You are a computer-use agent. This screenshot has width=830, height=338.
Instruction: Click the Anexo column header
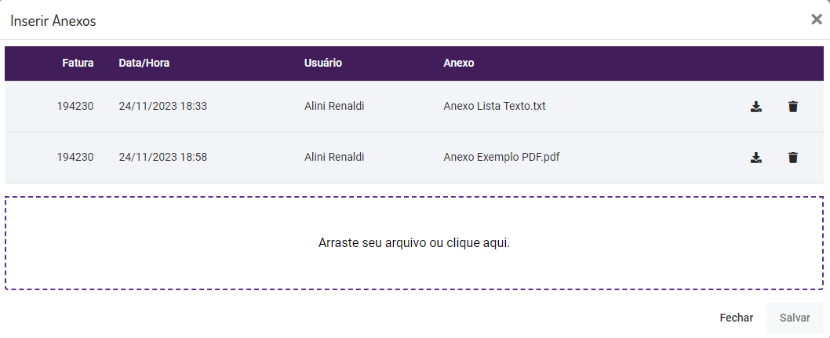tap(458, 63)
